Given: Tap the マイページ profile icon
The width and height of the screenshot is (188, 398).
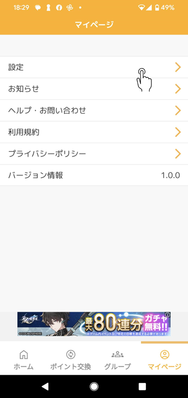Looking at the screenshot, I should tap(164, 354).
